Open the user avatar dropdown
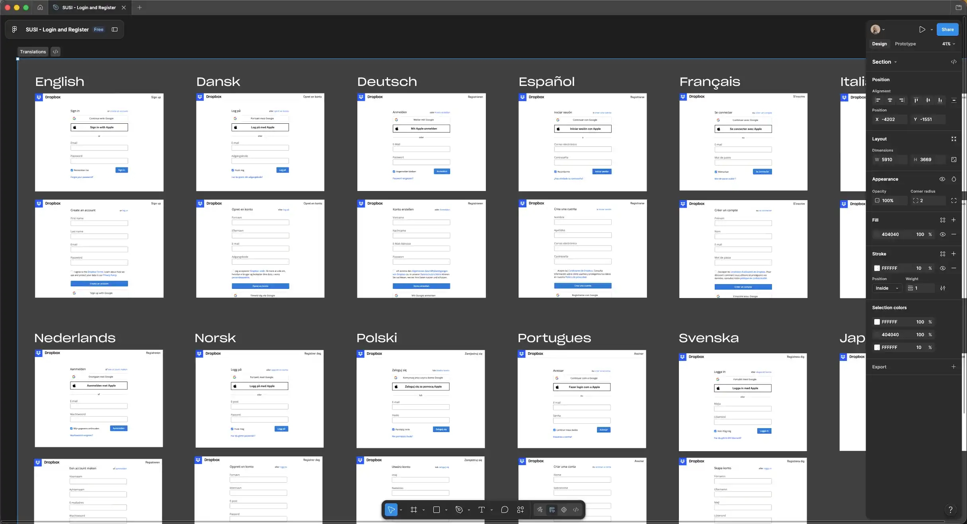This screenshot has width=967, height=524. [x=878, y=29]
